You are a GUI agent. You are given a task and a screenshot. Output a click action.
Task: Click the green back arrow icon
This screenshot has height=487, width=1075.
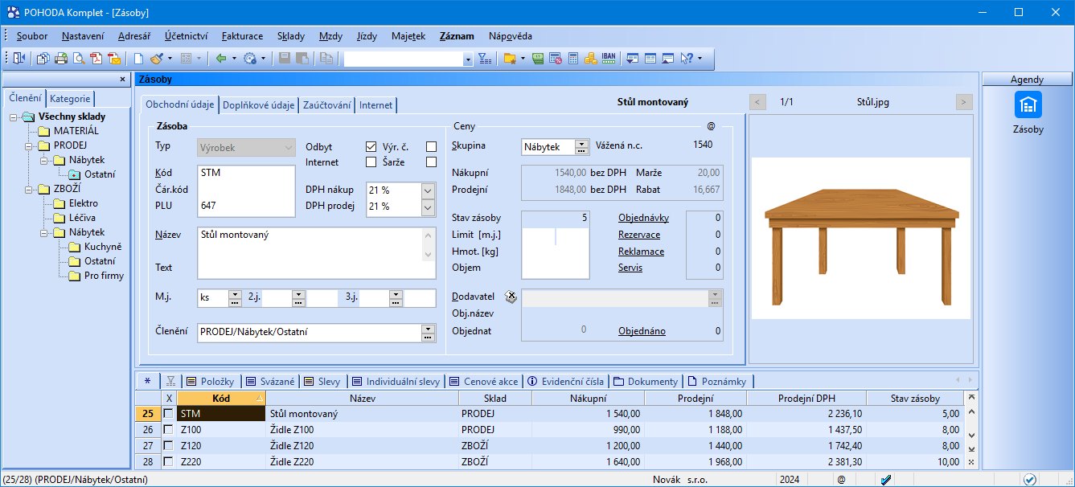(x=221, y=59)
